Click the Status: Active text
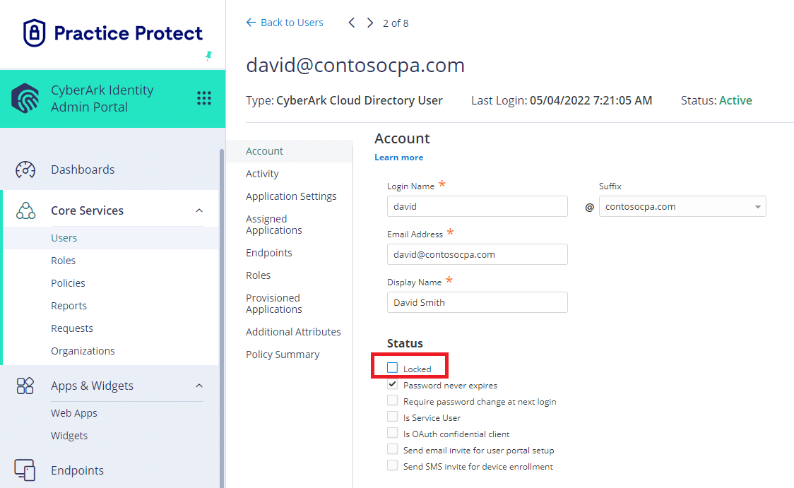The image size is (794, 488). 716,100
